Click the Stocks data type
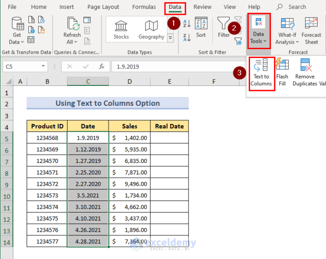The image size is (326, 259). coord(121,29)
